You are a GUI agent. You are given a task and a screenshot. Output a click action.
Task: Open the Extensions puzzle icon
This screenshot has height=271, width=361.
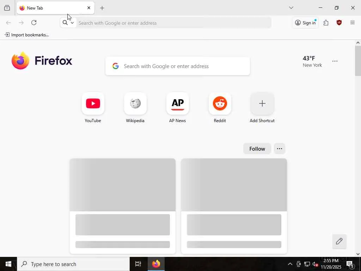[326, 23]
